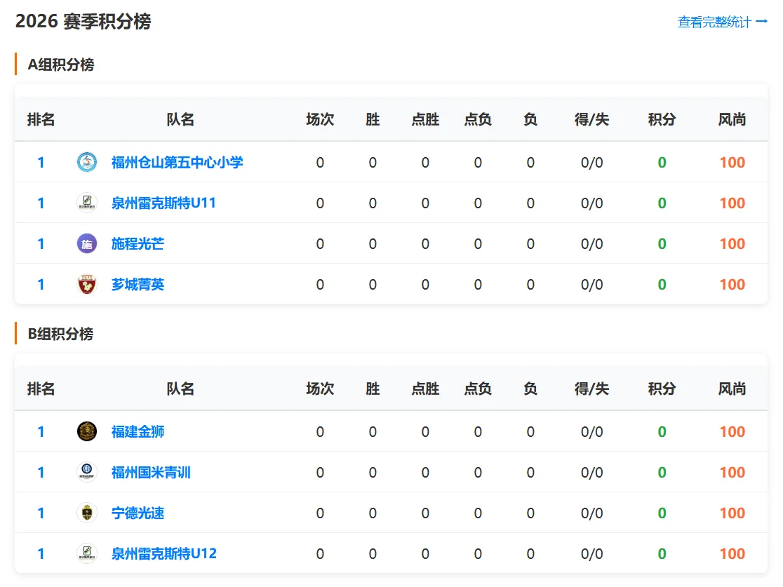Click 排名 column header in Group B table
783x587 pixels.
(x=41, y=389)
